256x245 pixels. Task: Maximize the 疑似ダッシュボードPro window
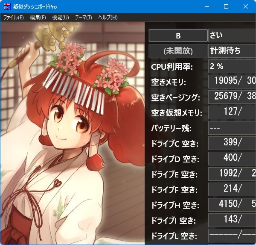[x=226, y=6]
